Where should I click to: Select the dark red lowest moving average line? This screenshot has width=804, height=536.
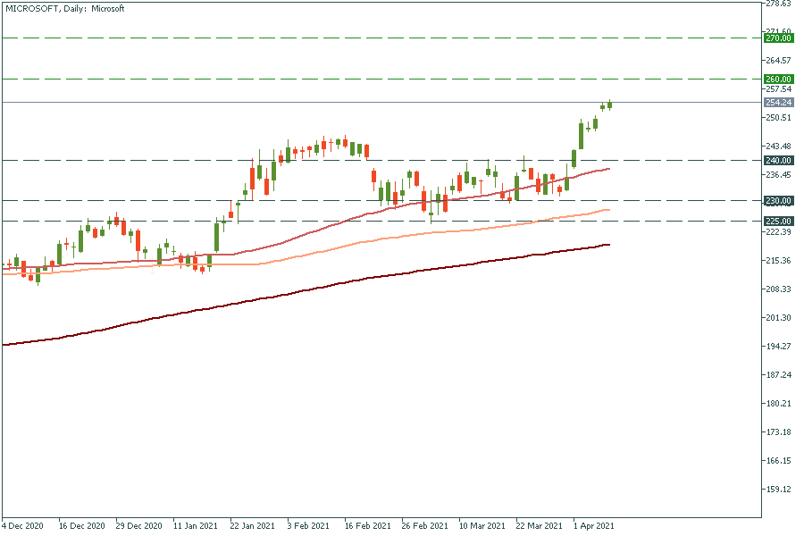[357, 280]
